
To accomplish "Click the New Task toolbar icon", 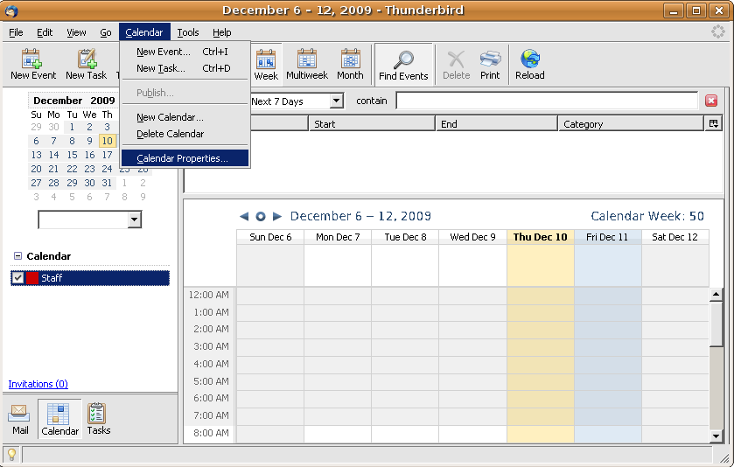I will [x=87, y=59].
